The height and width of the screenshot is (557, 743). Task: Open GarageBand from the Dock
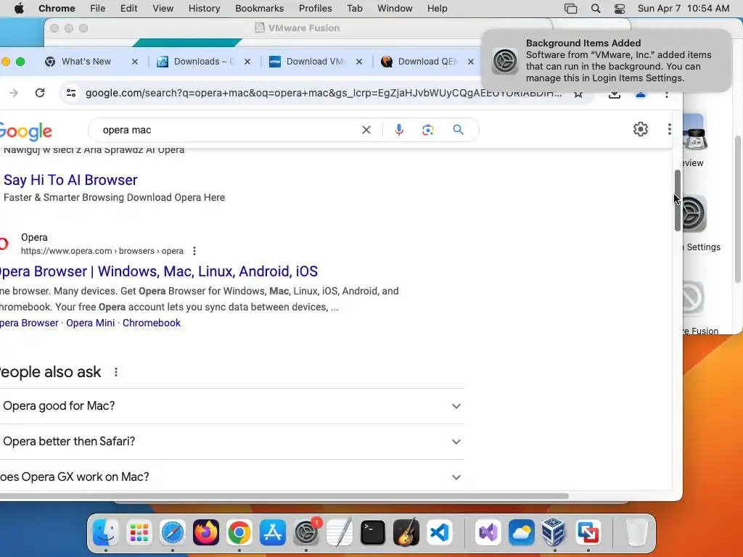point(406,532)
